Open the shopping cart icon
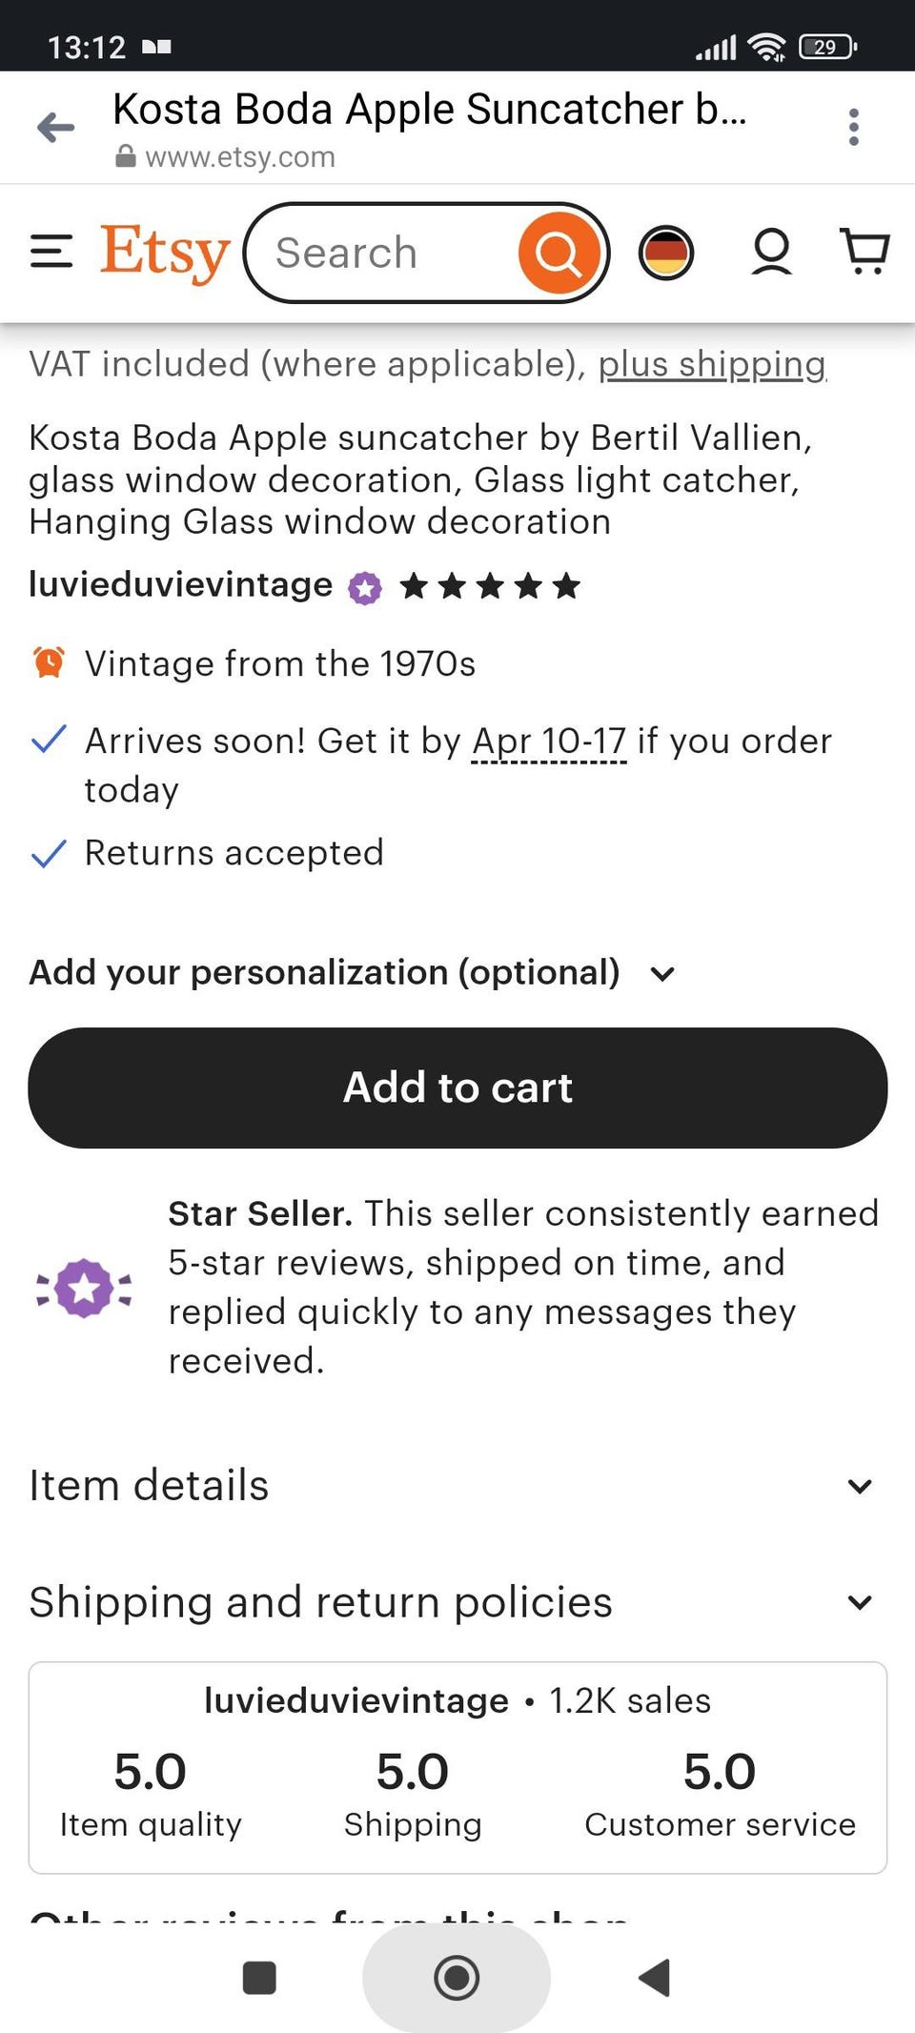This screenshot has height=2033, width=915. (x=864, y=252)
